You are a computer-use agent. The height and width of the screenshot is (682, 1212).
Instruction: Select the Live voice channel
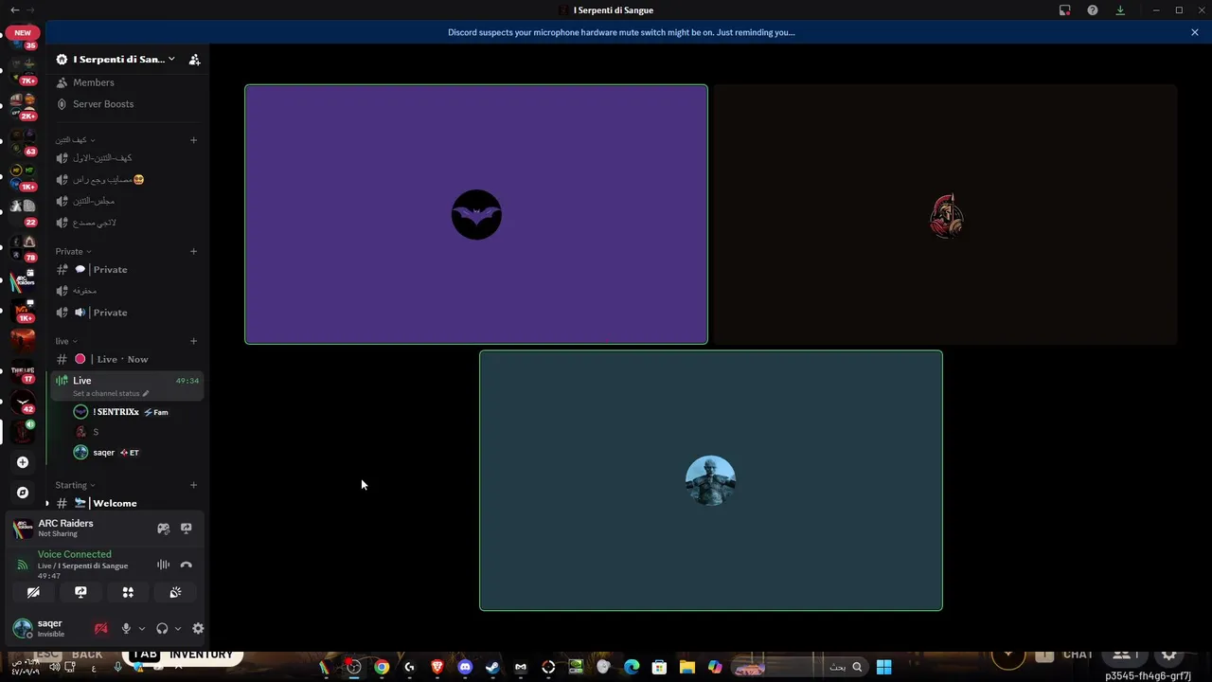(x=127, y=385)
